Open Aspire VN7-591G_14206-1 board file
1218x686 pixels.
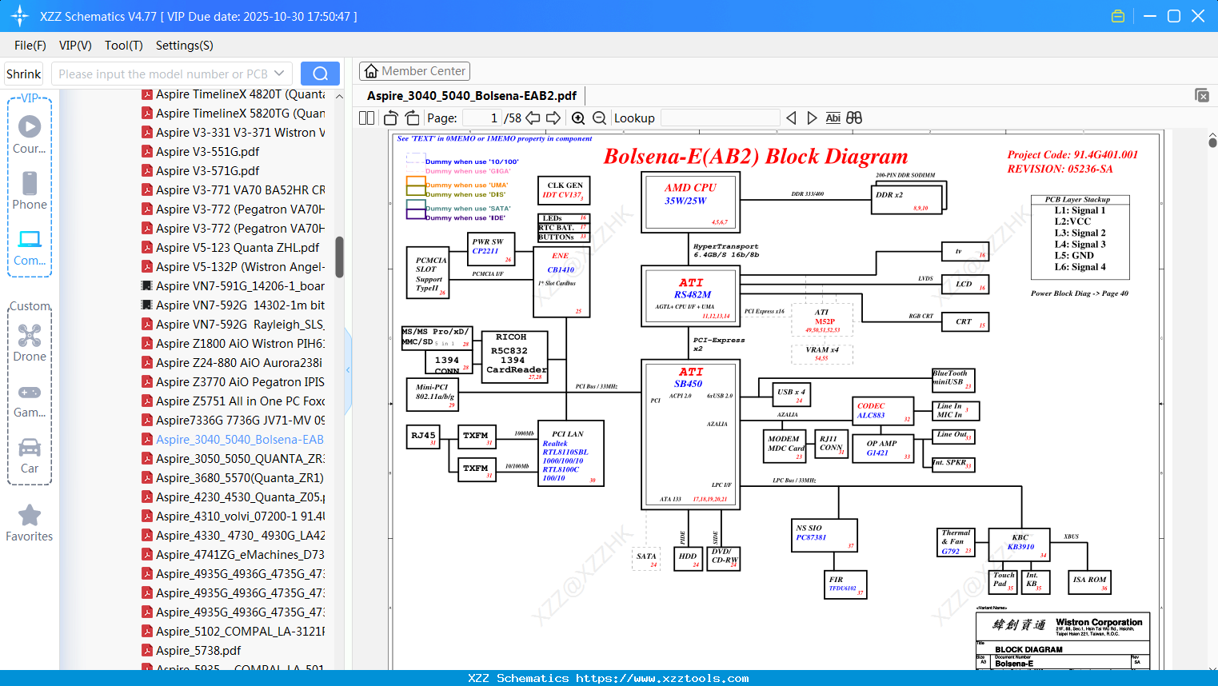(234, 286)
